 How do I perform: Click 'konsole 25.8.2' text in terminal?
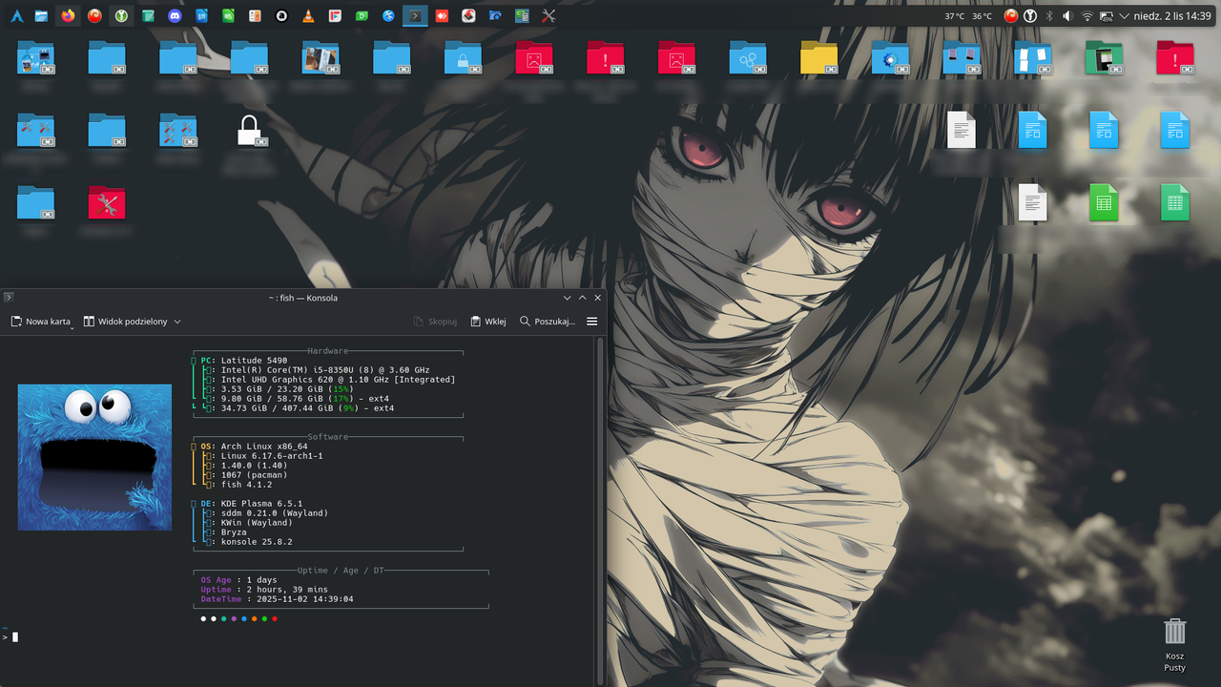[x=257, y=542]
